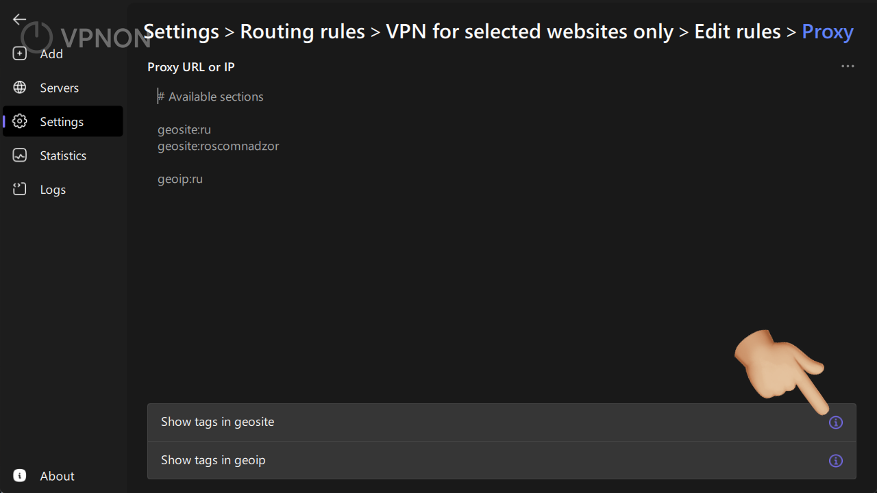Image resolution: width=877 pixels, height=493 pixels.
Task: Click the Settings gear icon
Action: (x=20, y=122)
